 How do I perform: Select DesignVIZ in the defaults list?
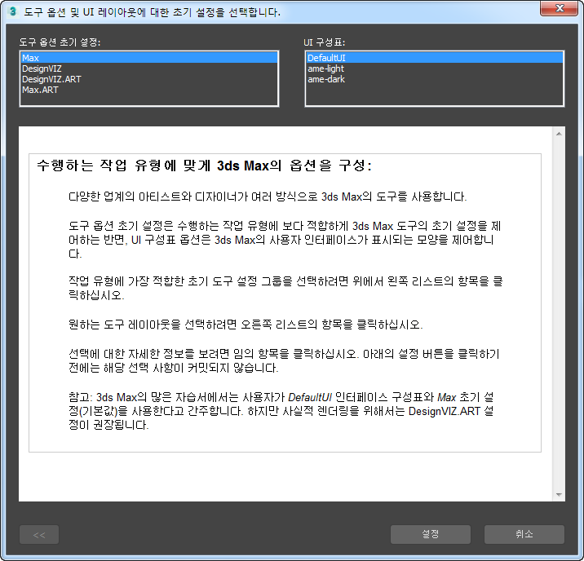point(149,68)
